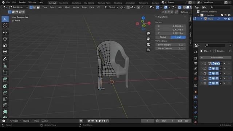The width and height of the screenshot is (233, 131).
Task: Activate the Scale tool
Action: [x=5, y=45]
